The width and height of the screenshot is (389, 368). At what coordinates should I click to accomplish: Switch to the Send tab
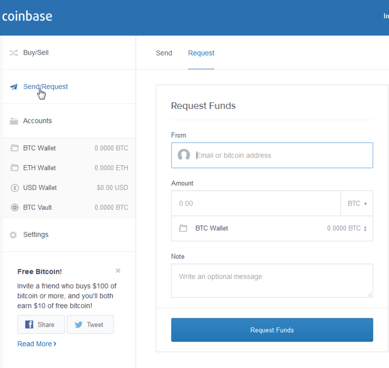click(164, 53)
